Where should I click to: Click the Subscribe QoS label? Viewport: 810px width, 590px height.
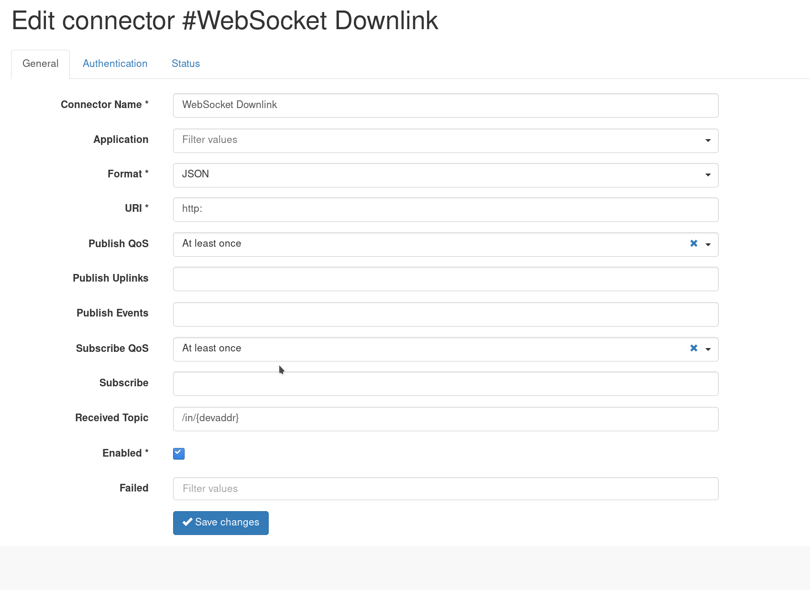pos(112,348)
